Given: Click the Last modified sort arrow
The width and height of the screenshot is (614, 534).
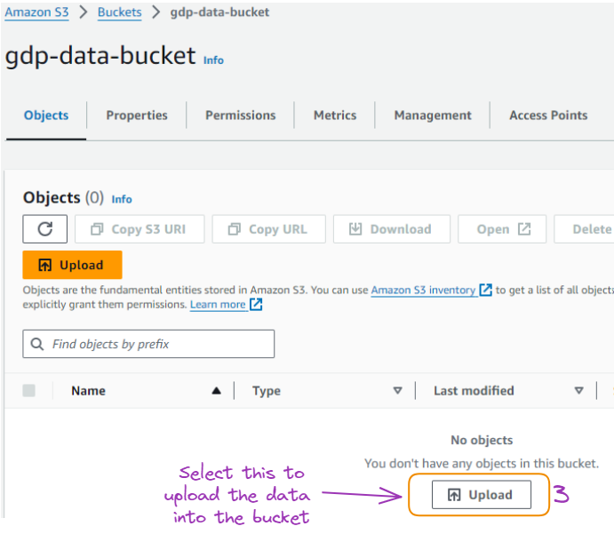Looking at the screenshot, I should (x=578, y=391).
